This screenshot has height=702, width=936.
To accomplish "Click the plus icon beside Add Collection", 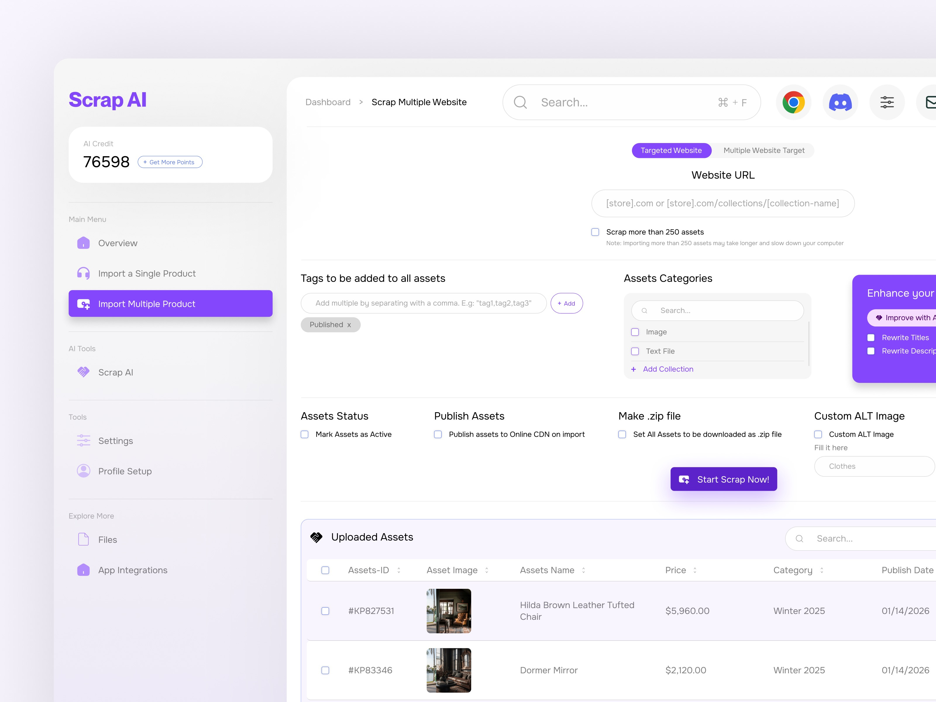I will [634, 369].
